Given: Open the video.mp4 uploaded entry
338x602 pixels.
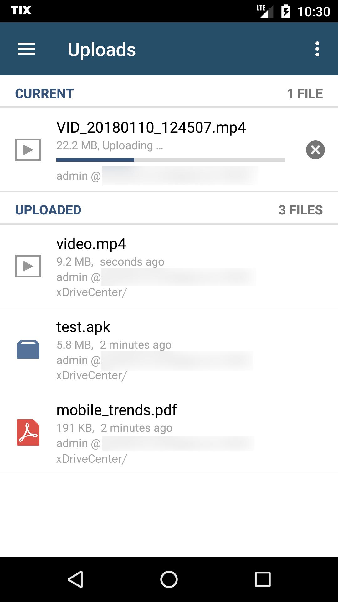Looking at the screenshot, I should [x=169, y=267].
